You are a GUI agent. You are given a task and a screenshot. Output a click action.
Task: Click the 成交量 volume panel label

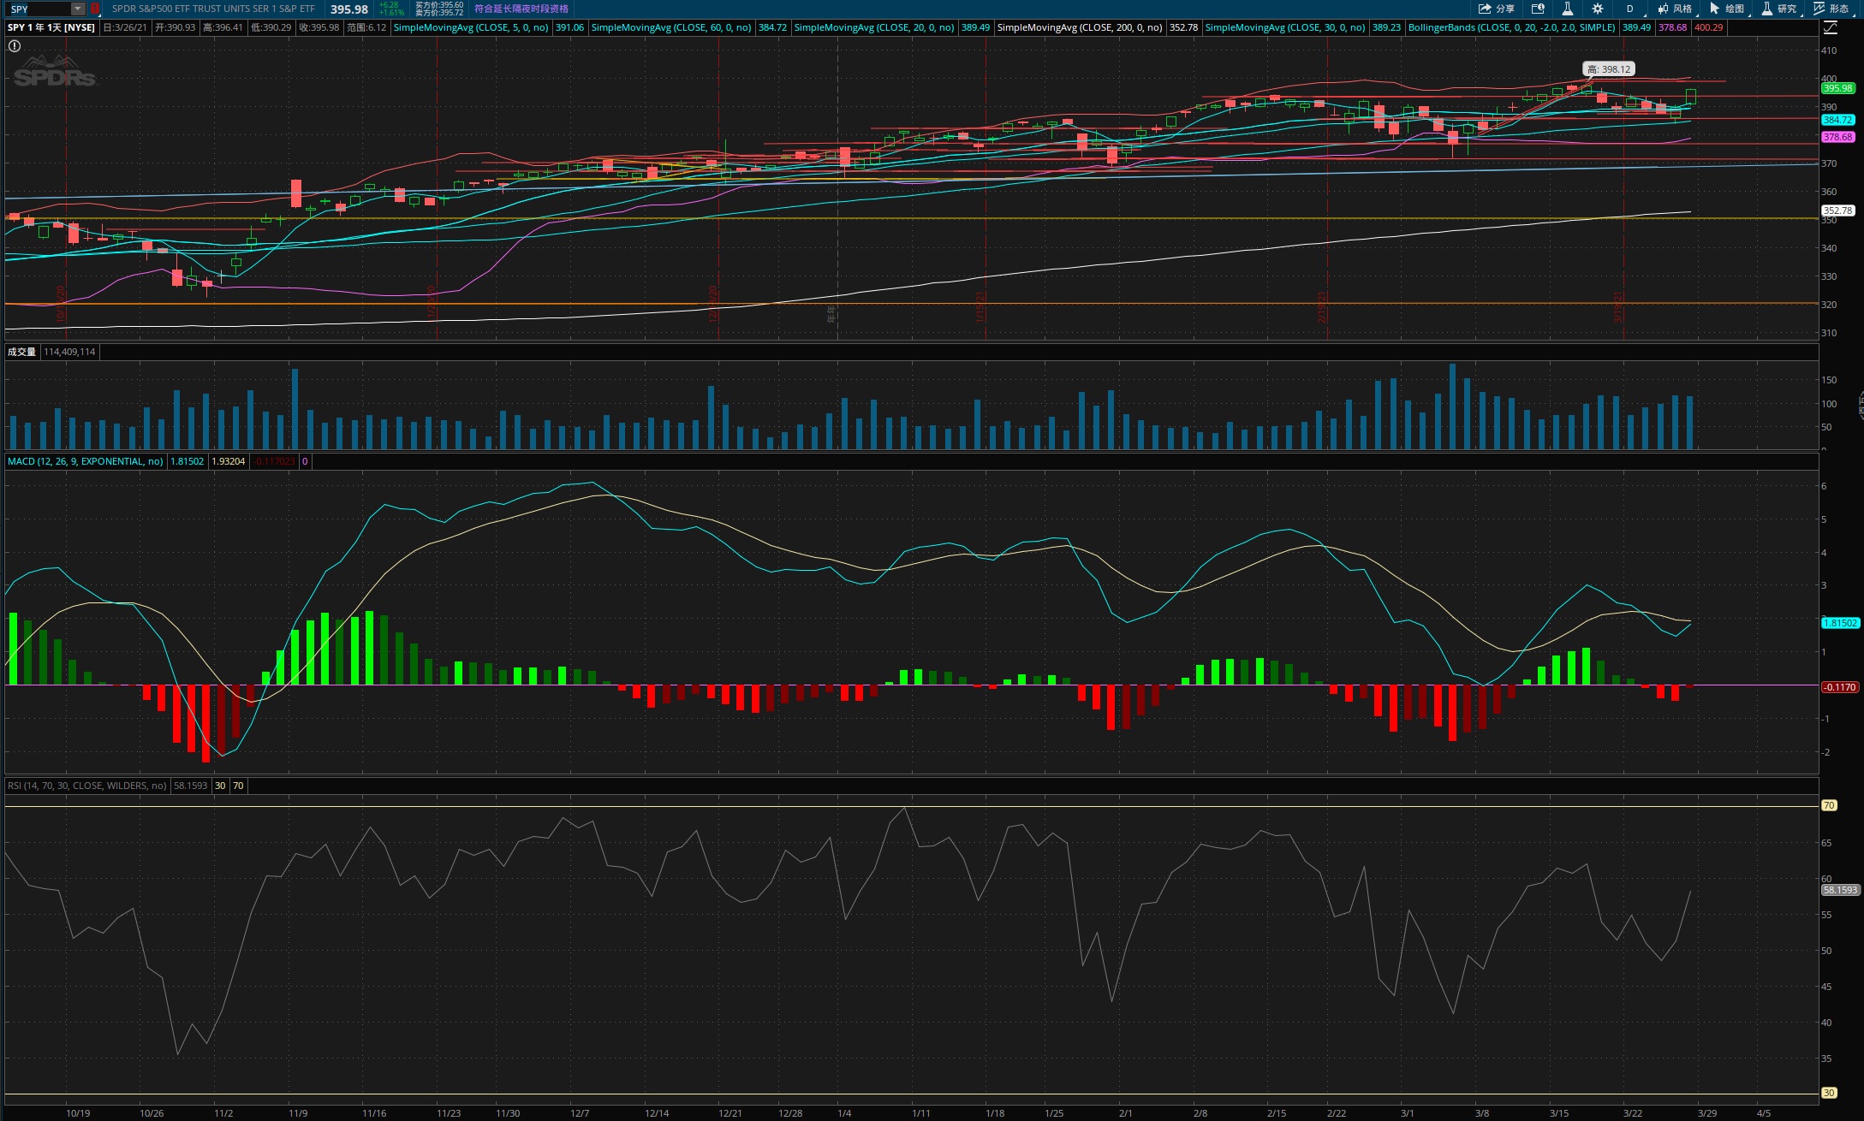point(22,352)
